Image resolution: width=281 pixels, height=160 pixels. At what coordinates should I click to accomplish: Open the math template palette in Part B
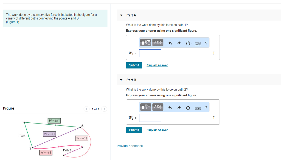145,107
